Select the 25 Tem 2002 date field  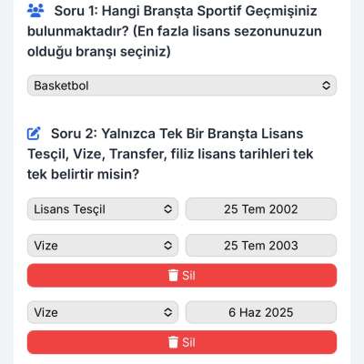tap(261, 209)
